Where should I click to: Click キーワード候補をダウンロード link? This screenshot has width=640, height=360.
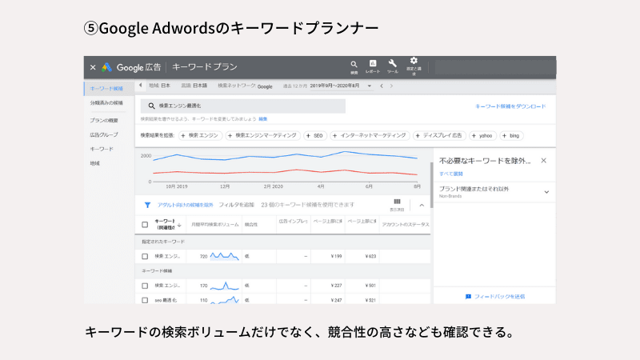click(510, 106)
